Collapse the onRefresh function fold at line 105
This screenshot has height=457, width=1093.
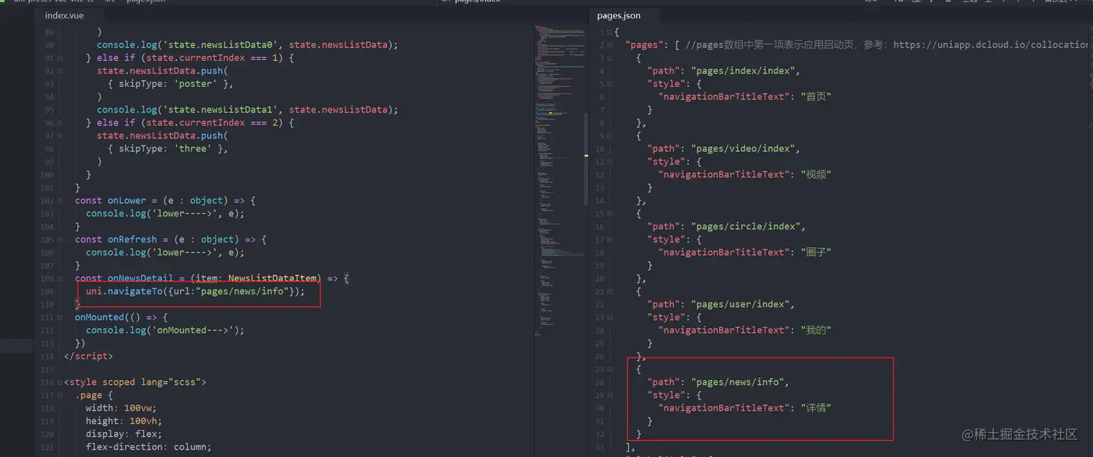click(59, 240)
